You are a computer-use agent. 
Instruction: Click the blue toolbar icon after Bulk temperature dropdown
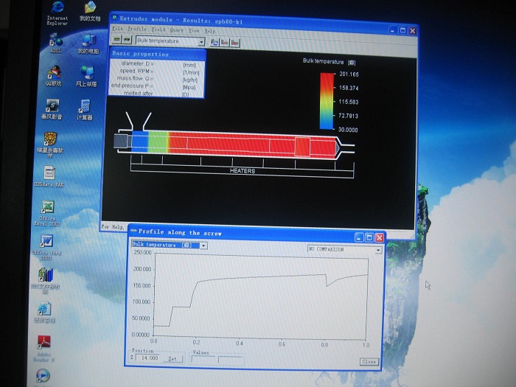pos(215,42)
